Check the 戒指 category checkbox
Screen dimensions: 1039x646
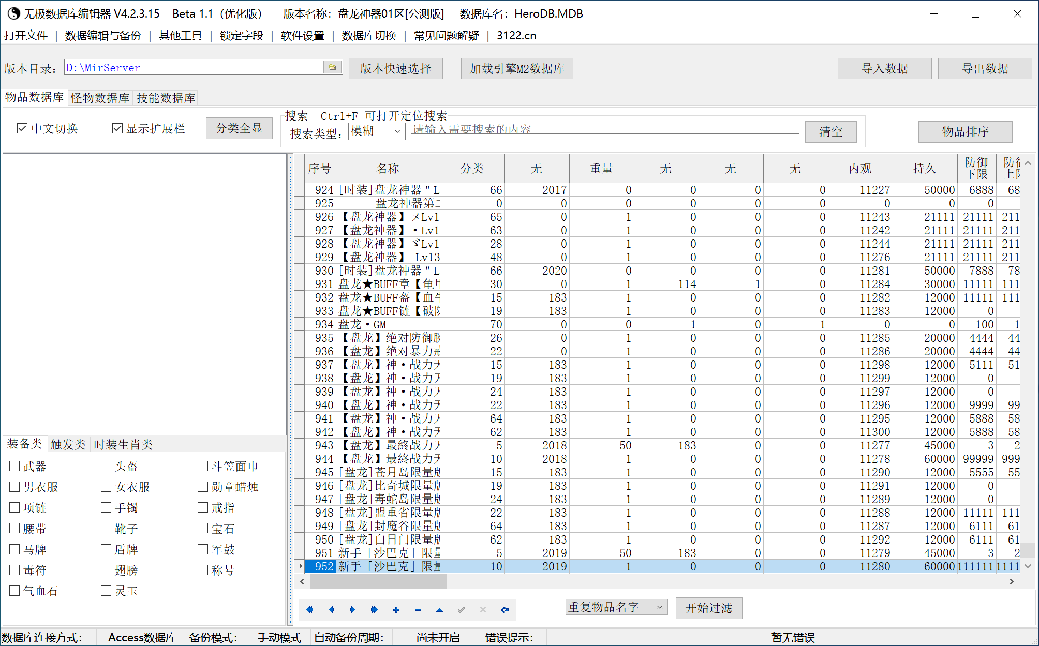(x=203, y=507)
